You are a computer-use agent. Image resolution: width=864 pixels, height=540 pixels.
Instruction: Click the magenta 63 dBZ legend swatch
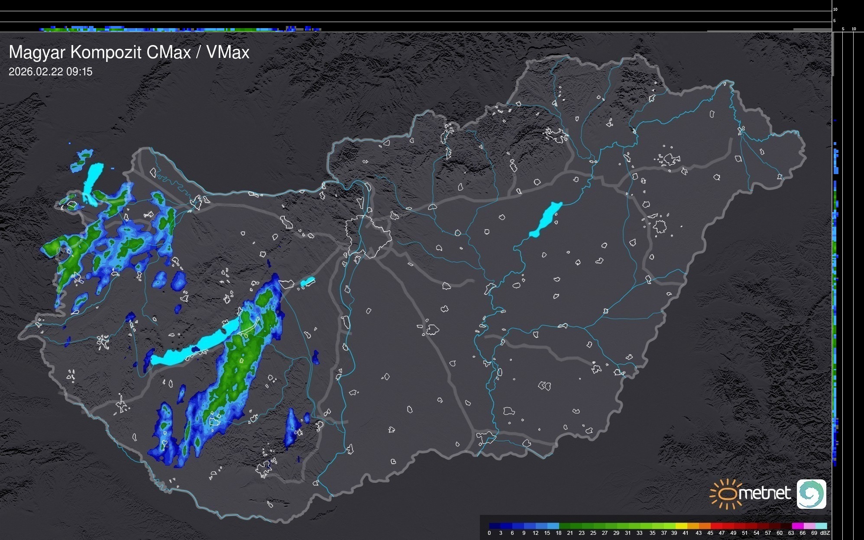(797, 526)
